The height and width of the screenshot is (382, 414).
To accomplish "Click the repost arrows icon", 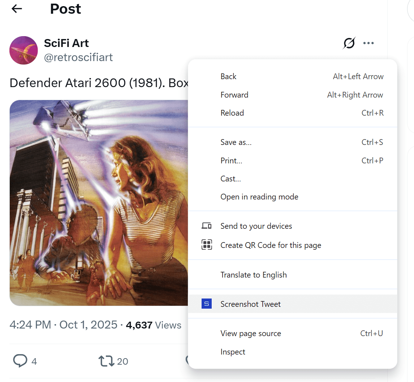I will point(106,361).
